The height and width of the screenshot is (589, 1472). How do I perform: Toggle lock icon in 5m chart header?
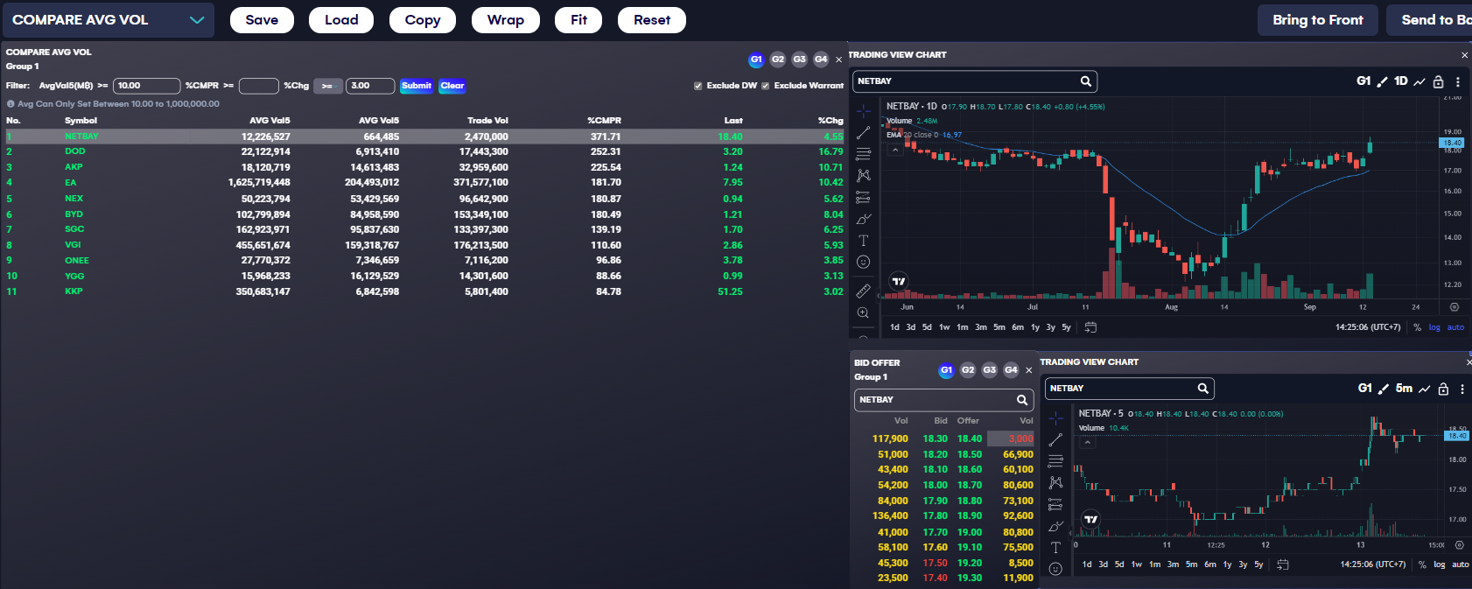coord(1443,389)
